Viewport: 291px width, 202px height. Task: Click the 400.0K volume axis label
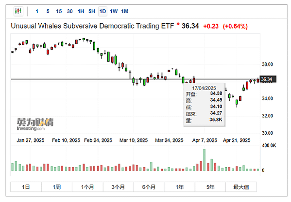(x=269, y=146)
